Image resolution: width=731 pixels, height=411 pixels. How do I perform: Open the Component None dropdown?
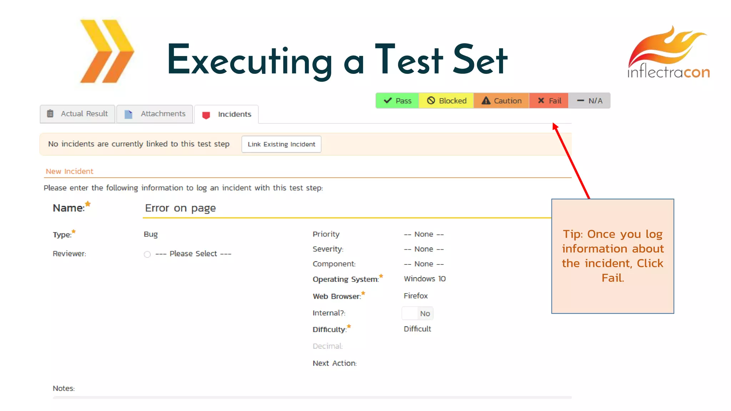pyautogui.click(x=424, y=264)
